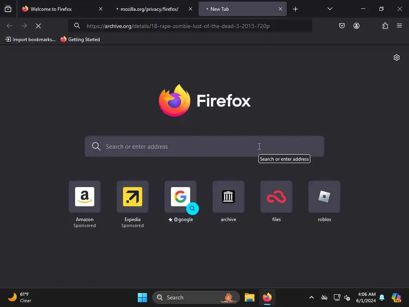Open the Expedia sponsored shortcut
The height and width of the screenshot is (307, 409).
(x=133, y=204)
